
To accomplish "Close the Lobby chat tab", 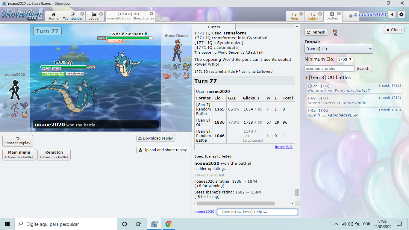I will (320, 14).
